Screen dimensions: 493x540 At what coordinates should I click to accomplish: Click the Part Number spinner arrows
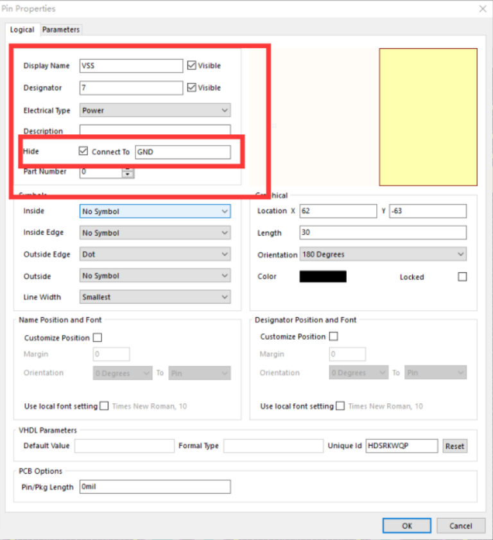[128, 172]
